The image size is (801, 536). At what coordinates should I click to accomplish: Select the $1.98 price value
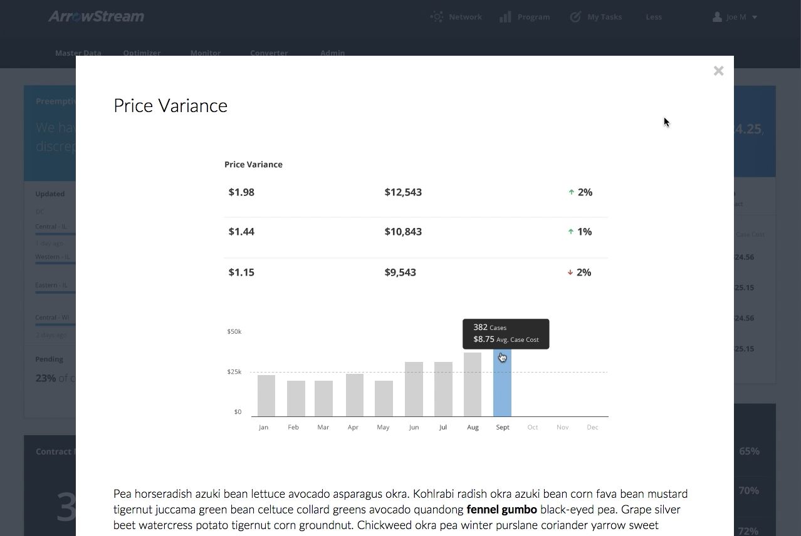tap(241, 192)
